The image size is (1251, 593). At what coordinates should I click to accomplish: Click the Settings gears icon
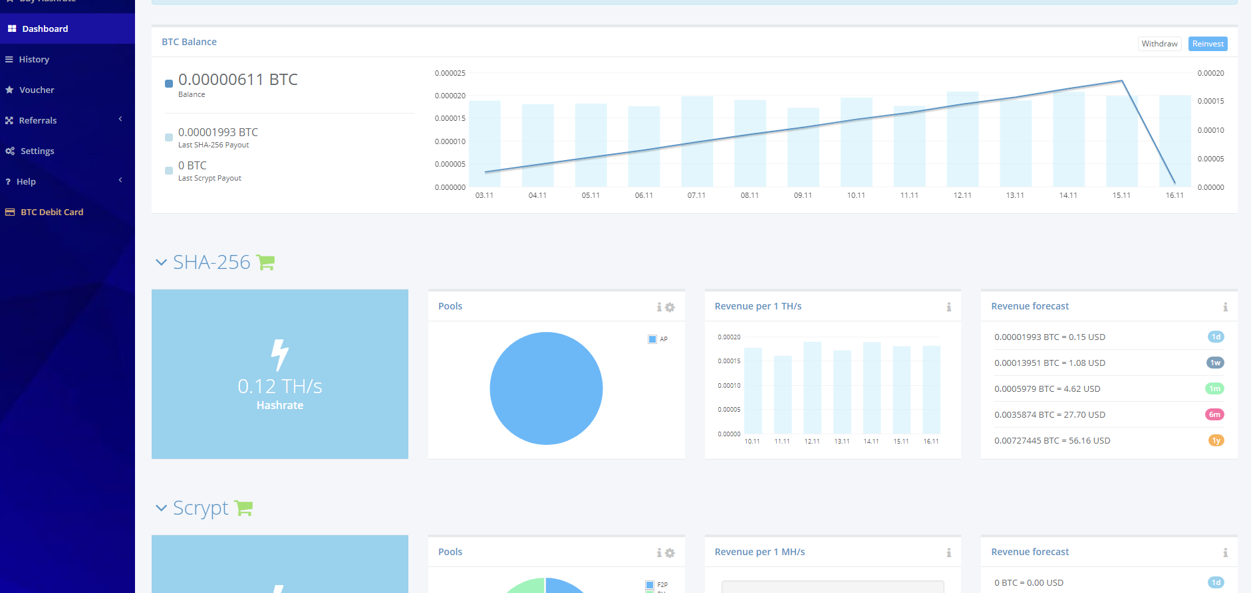(10, 151)
